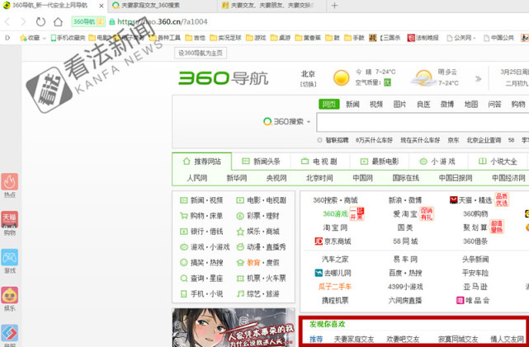This screenshot has height=347, width=529.
Task: Open 手机收藏夹 bookmark
Action: (x=68, y=38)
